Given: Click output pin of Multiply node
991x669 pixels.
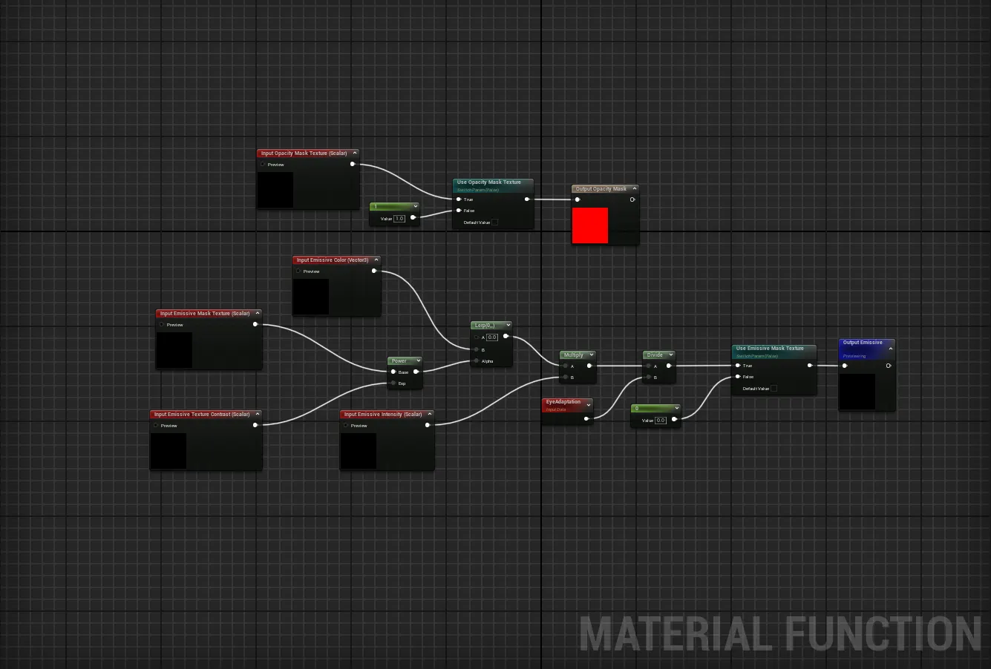Looking at the screenshot, I should pos(589,366).
